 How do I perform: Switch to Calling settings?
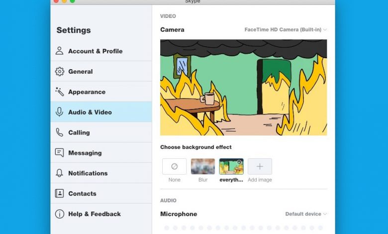(x=79, y=132)
